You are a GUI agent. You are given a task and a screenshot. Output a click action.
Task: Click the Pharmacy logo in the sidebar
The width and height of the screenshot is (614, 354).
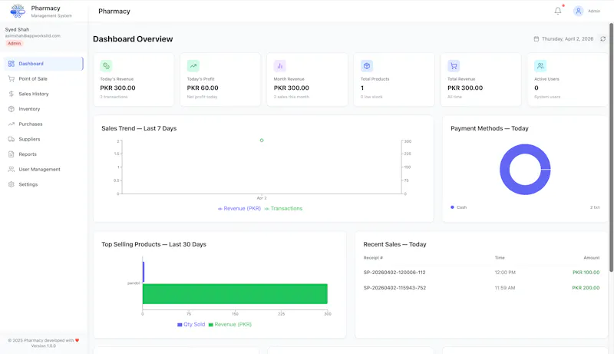point(18,11)
